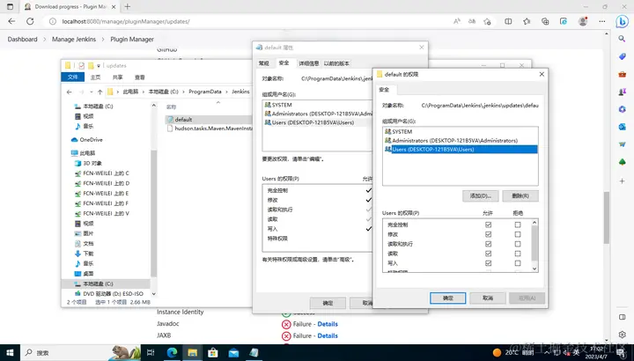Viewport: 634px width, 361px height.
Task: Open Outlook in Edge sidebar
Action: [622, 127]
